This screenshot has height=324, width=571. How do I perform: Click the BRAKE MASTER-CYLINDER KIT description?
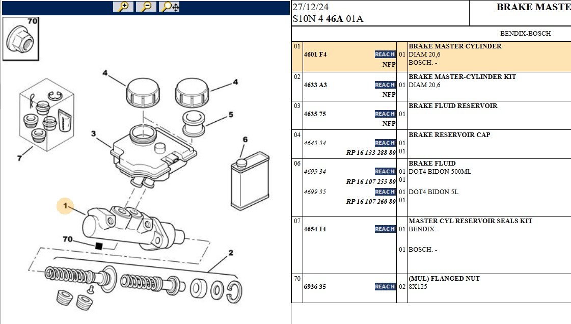[x=462, y=77]
